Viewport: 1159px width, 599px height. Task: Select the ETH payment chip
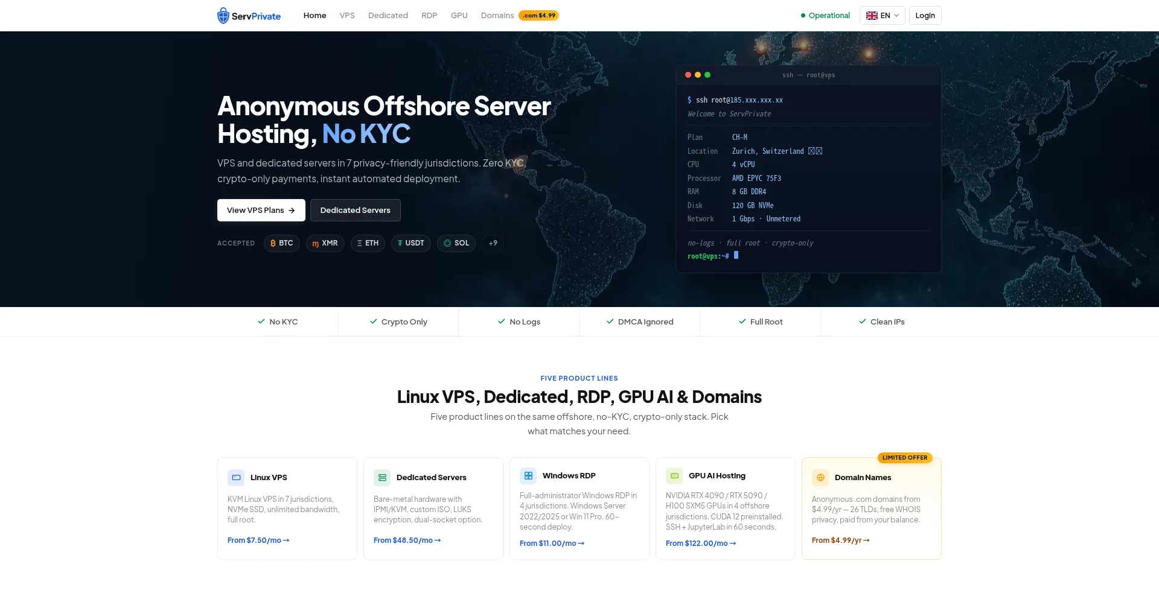point(368,243)
